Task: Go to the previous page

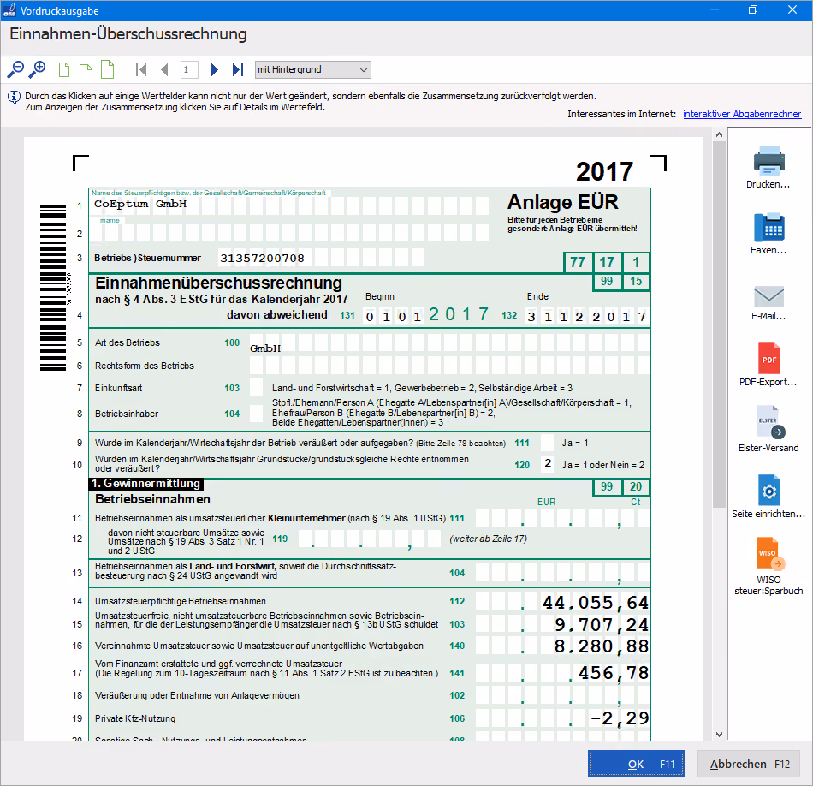Action: (164, 69)
